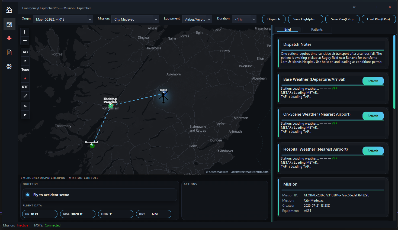Refresh the On-Scene Weather

coord(373,116)
